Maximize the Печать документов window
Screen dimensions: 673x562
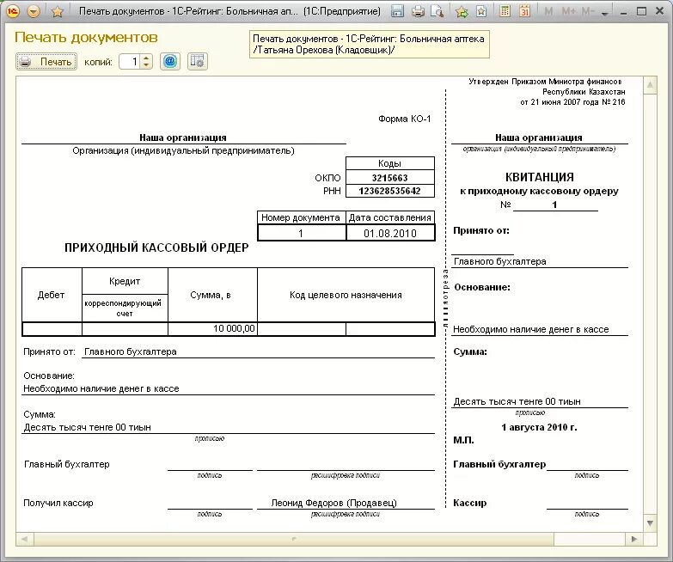641,11
